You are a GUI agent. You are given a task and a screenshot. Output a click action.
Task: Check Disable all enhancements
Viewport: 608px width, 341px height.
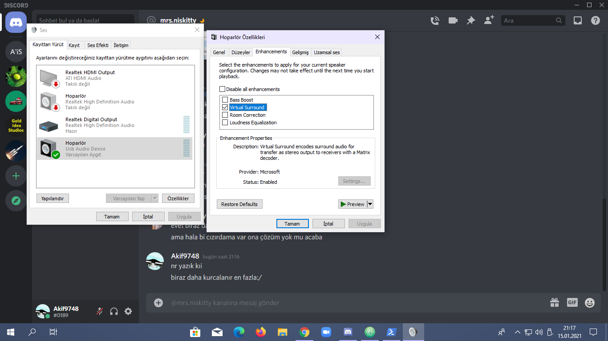[223, 89]
